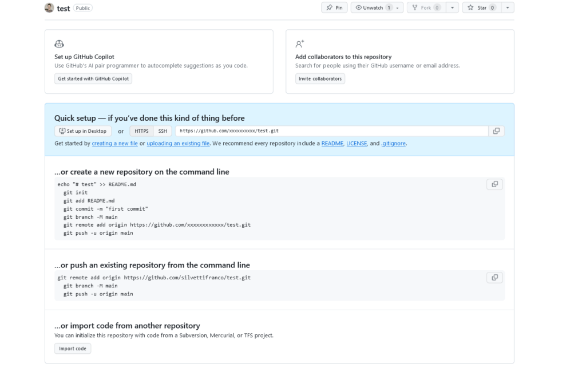
Task: Click 'git commit -m "first commit"' line
Action: pyautogui.click(x=106, y=208)
